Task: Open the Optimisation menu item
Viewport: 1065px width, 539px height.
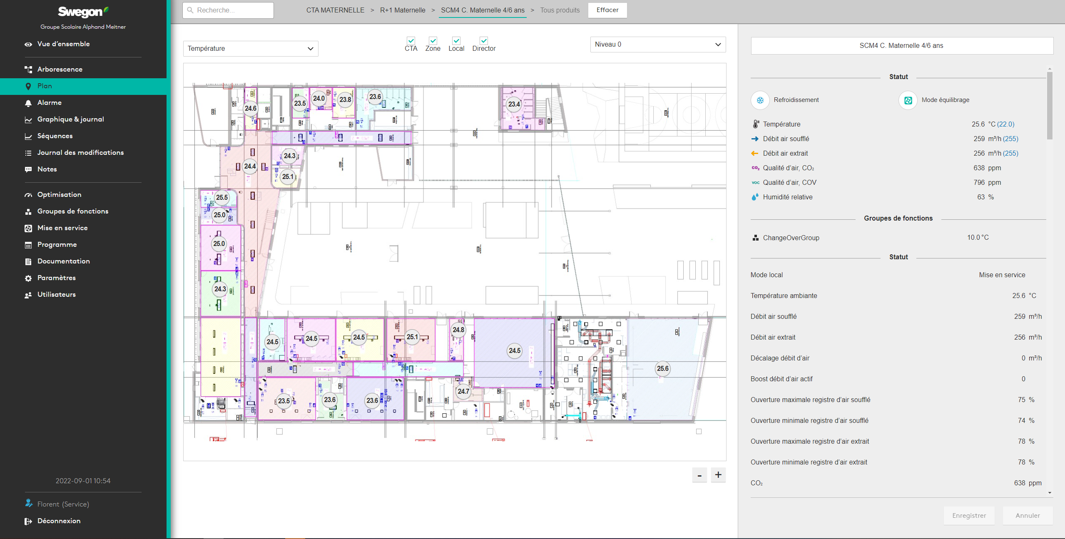Action: tap(59, 195)
